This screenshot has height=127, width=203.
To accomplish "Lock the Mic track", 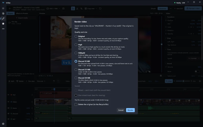I will click(x=32, y=119).
